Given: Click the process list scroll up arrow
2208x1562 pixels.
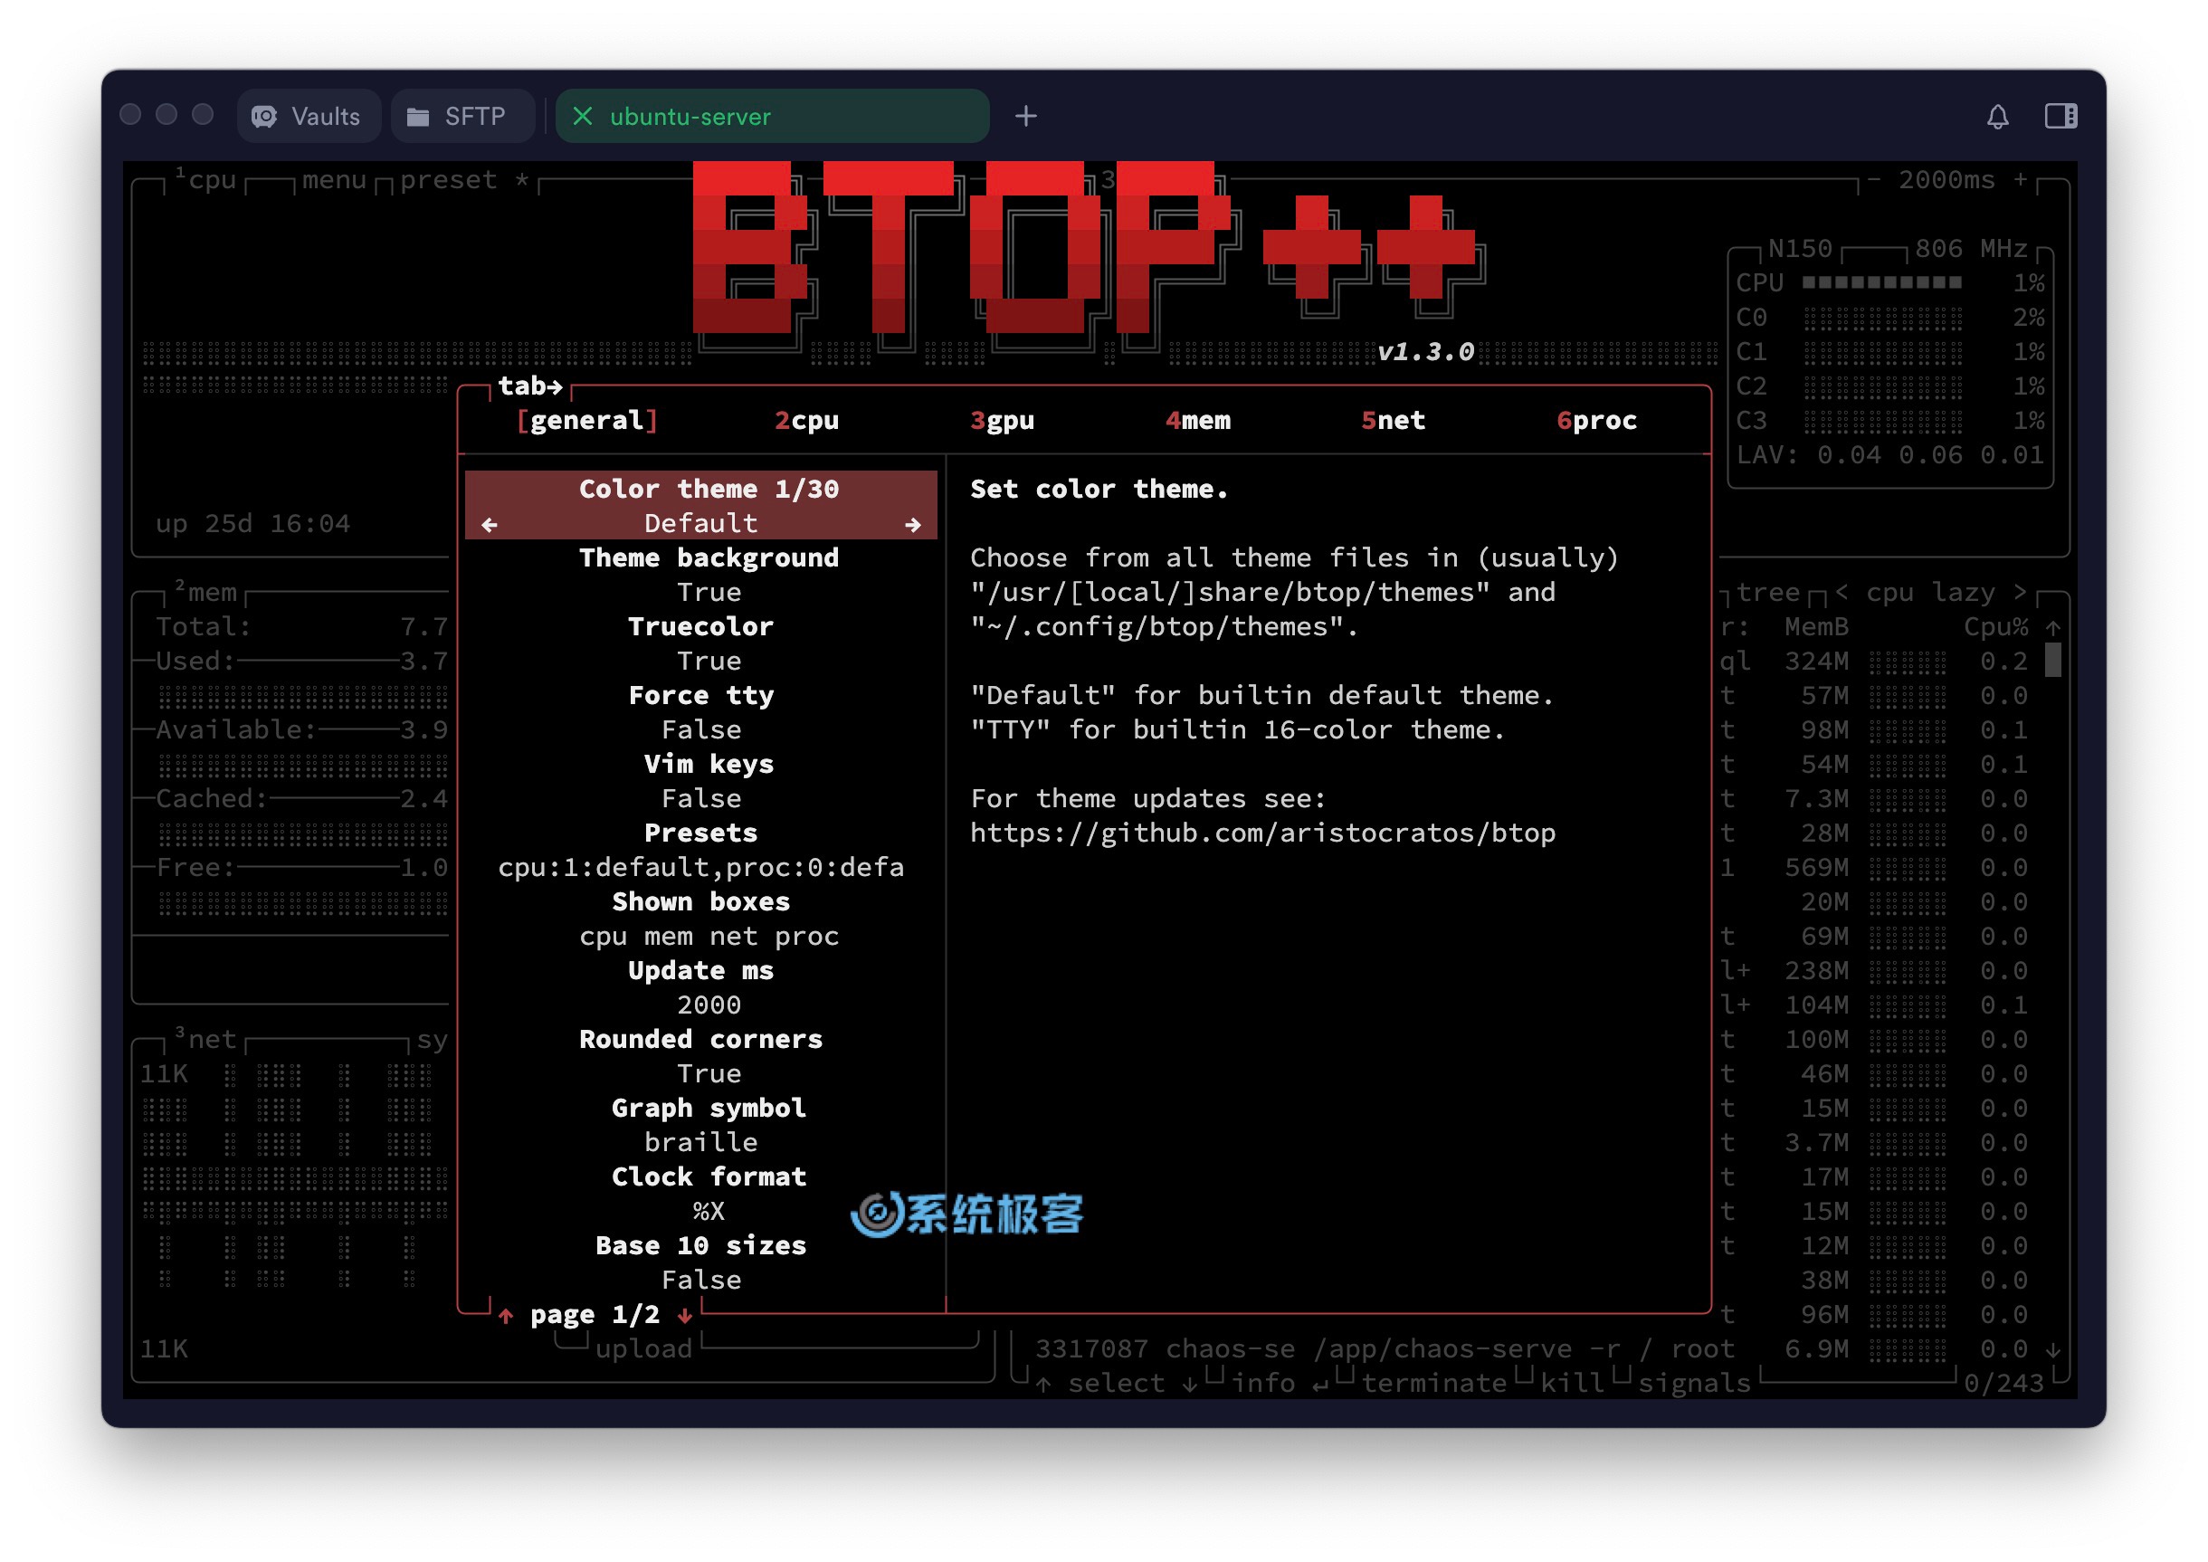Looking at the screenshot, I should 2053,627.
